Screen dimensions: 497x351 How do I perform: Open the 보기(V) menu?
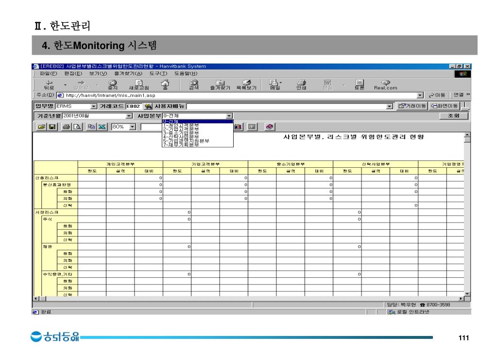(x=98, y=73)
